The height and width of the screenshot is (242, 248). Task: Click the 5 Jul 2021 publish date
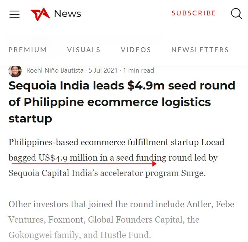click(x=104, y=70)
